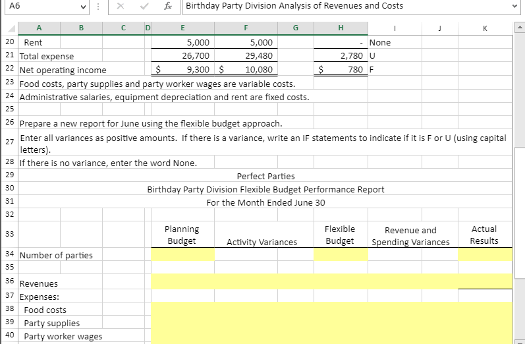525x344 pixels.
Task: Click the 5,000 Rent value in column E
Action: (x=198, y=43)
